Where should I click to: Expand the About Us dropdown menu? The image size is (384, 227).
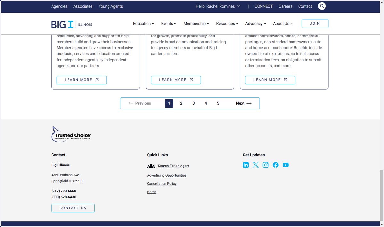(x=283, y=24)
